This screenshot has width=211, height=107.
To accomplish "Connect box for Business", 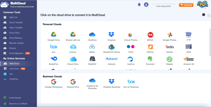I will pyautogui.click(x=131, y=82).
